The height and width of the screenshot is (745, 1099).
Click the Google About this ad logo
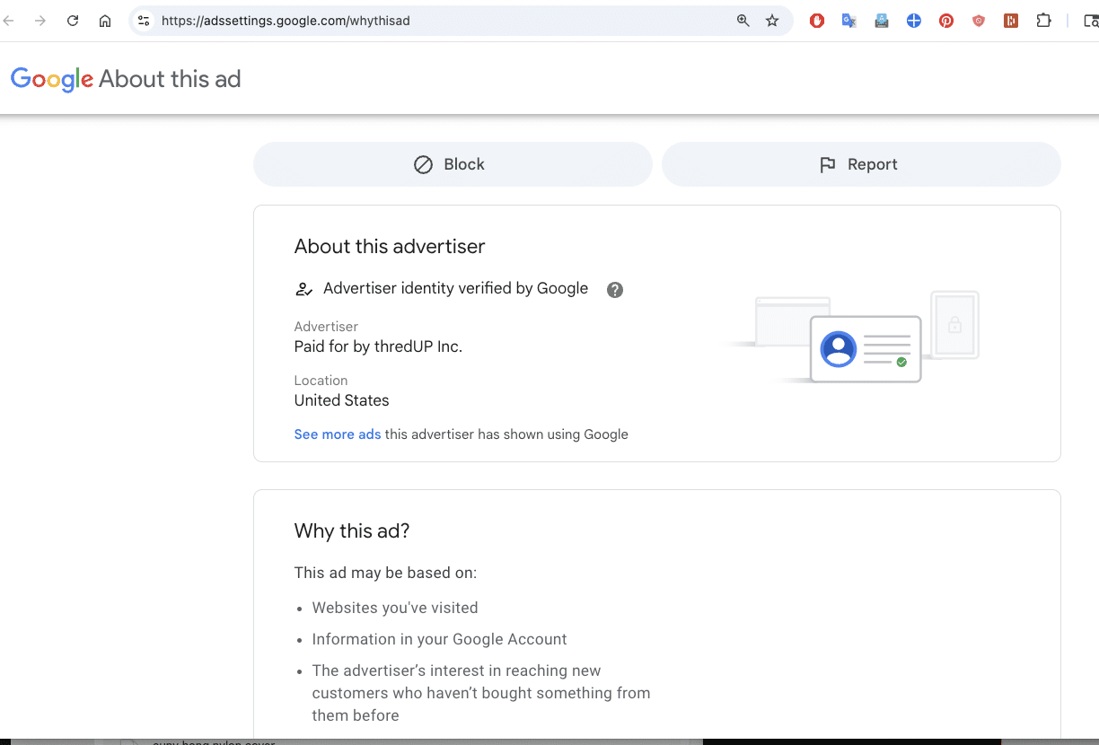coord(126,79)
